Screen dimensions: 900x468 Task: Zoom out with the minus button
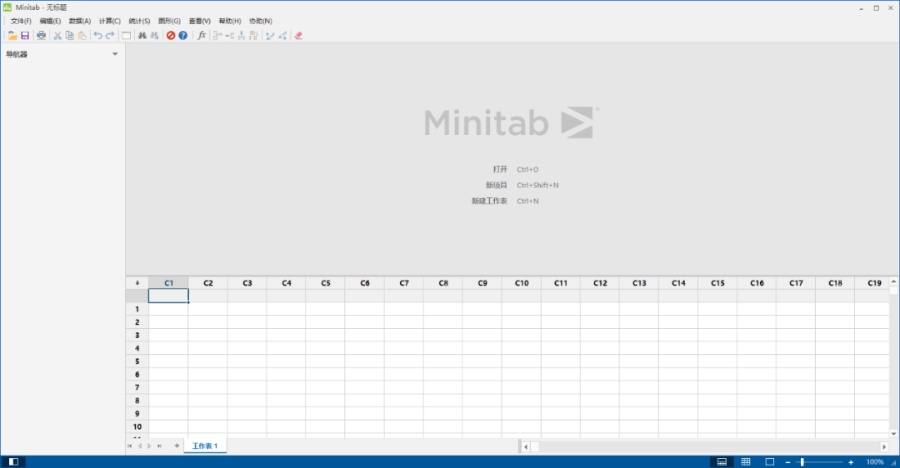click(x=788, y=461)
